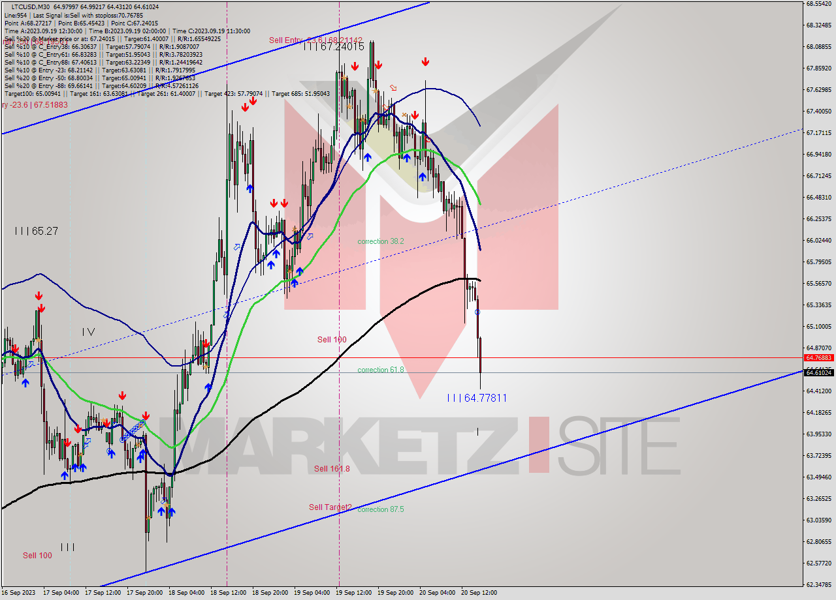The height and width of the screenshot is (600, 836).
Task: Click the blue 'I I I 64.77811' label
Action: tap(477, 398)
